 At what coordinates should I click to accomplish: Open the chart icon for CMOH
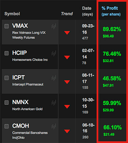[x=54, y=126]
